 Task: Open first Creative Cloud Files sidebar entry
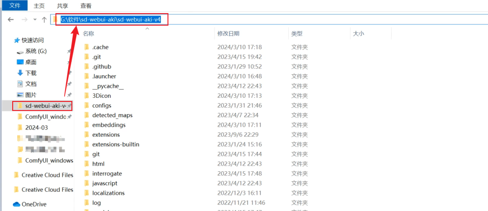47,175
